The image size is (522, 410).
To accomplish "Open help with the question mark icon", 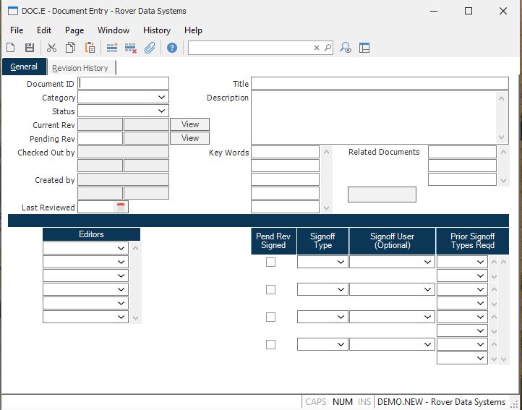I will pyautogui.click(x=172, y=48).
